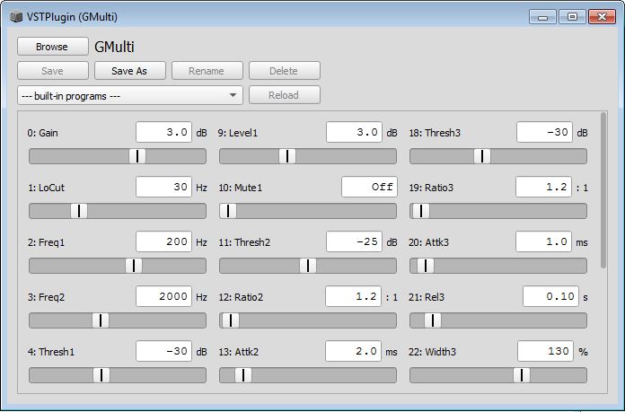Click the Ratio3 value field
The width and height of the screenshot is (625, 412).
pyautogui.click(x=542, y=187)
